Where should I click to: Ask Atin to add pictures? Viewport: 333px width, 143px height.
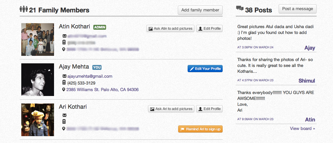[x=170, y=28]
